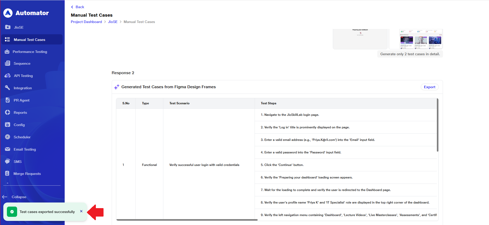This screenshot has width=489, height=225.
Task: Navigate to JioSE breadcrumb link
Action: (x=112, y=22)
